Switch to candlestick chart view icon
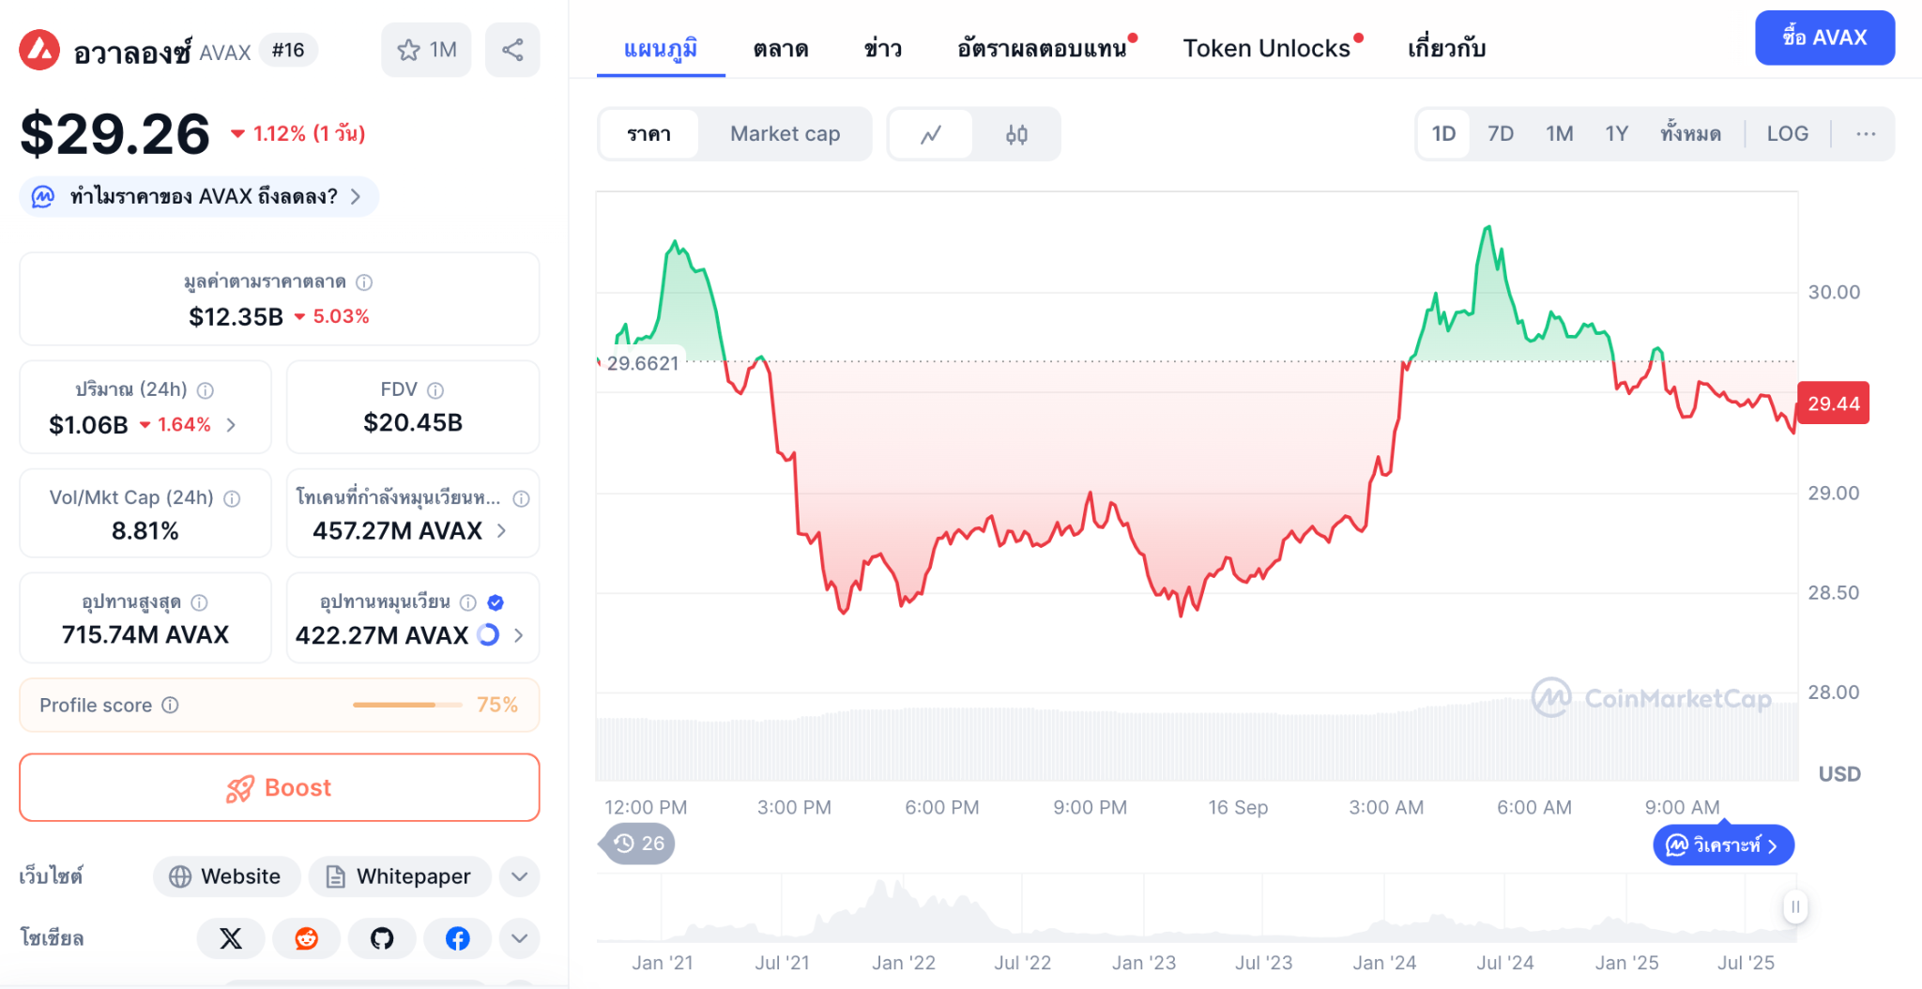The height and width of the screenshot is (989, 1922). click(x=1016, y=134)
